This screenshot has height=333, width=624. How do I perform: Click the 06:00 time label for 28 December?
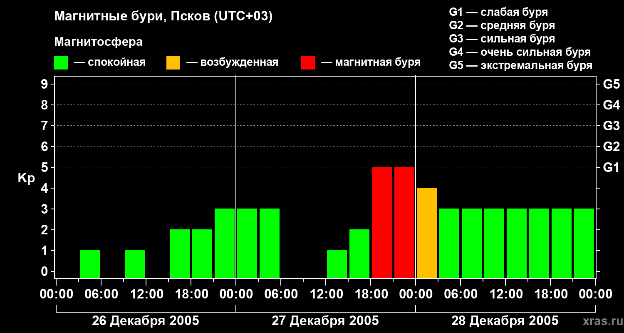(461, 294)
